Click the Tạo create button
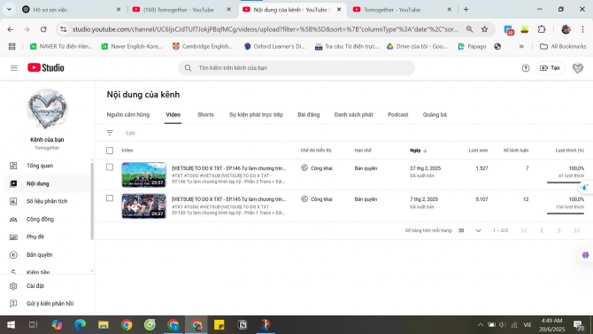This screenshot has width=593, height=334. (551, 68)
